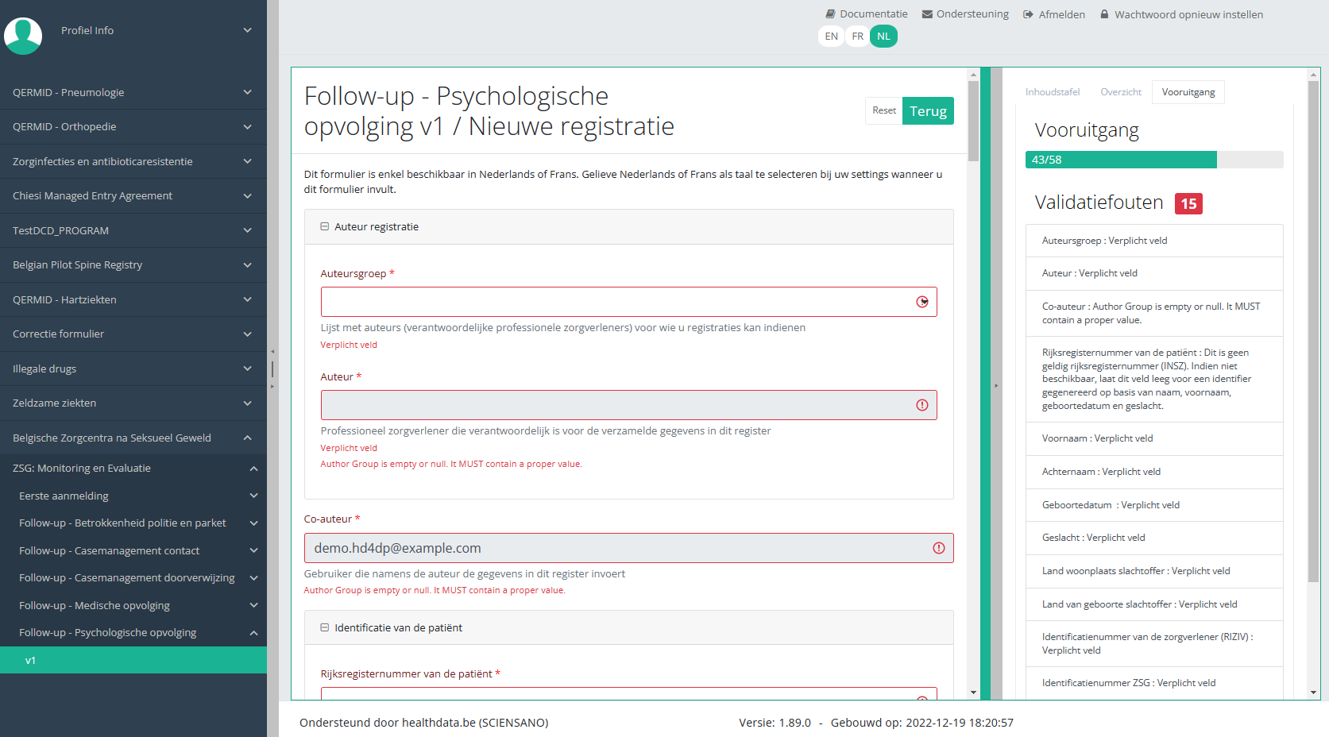1329x737 pixels.
Task: Click the padlock icon for Wachtwoord opnieuw instellen
Action: coord(1104,14)
